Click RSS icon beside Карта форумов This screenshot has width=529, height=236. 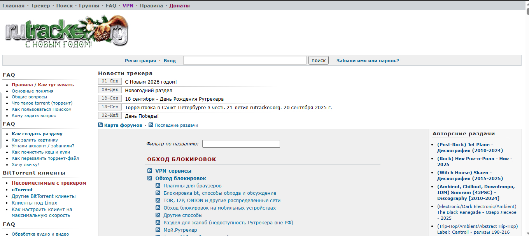click(x=100, y=125)
